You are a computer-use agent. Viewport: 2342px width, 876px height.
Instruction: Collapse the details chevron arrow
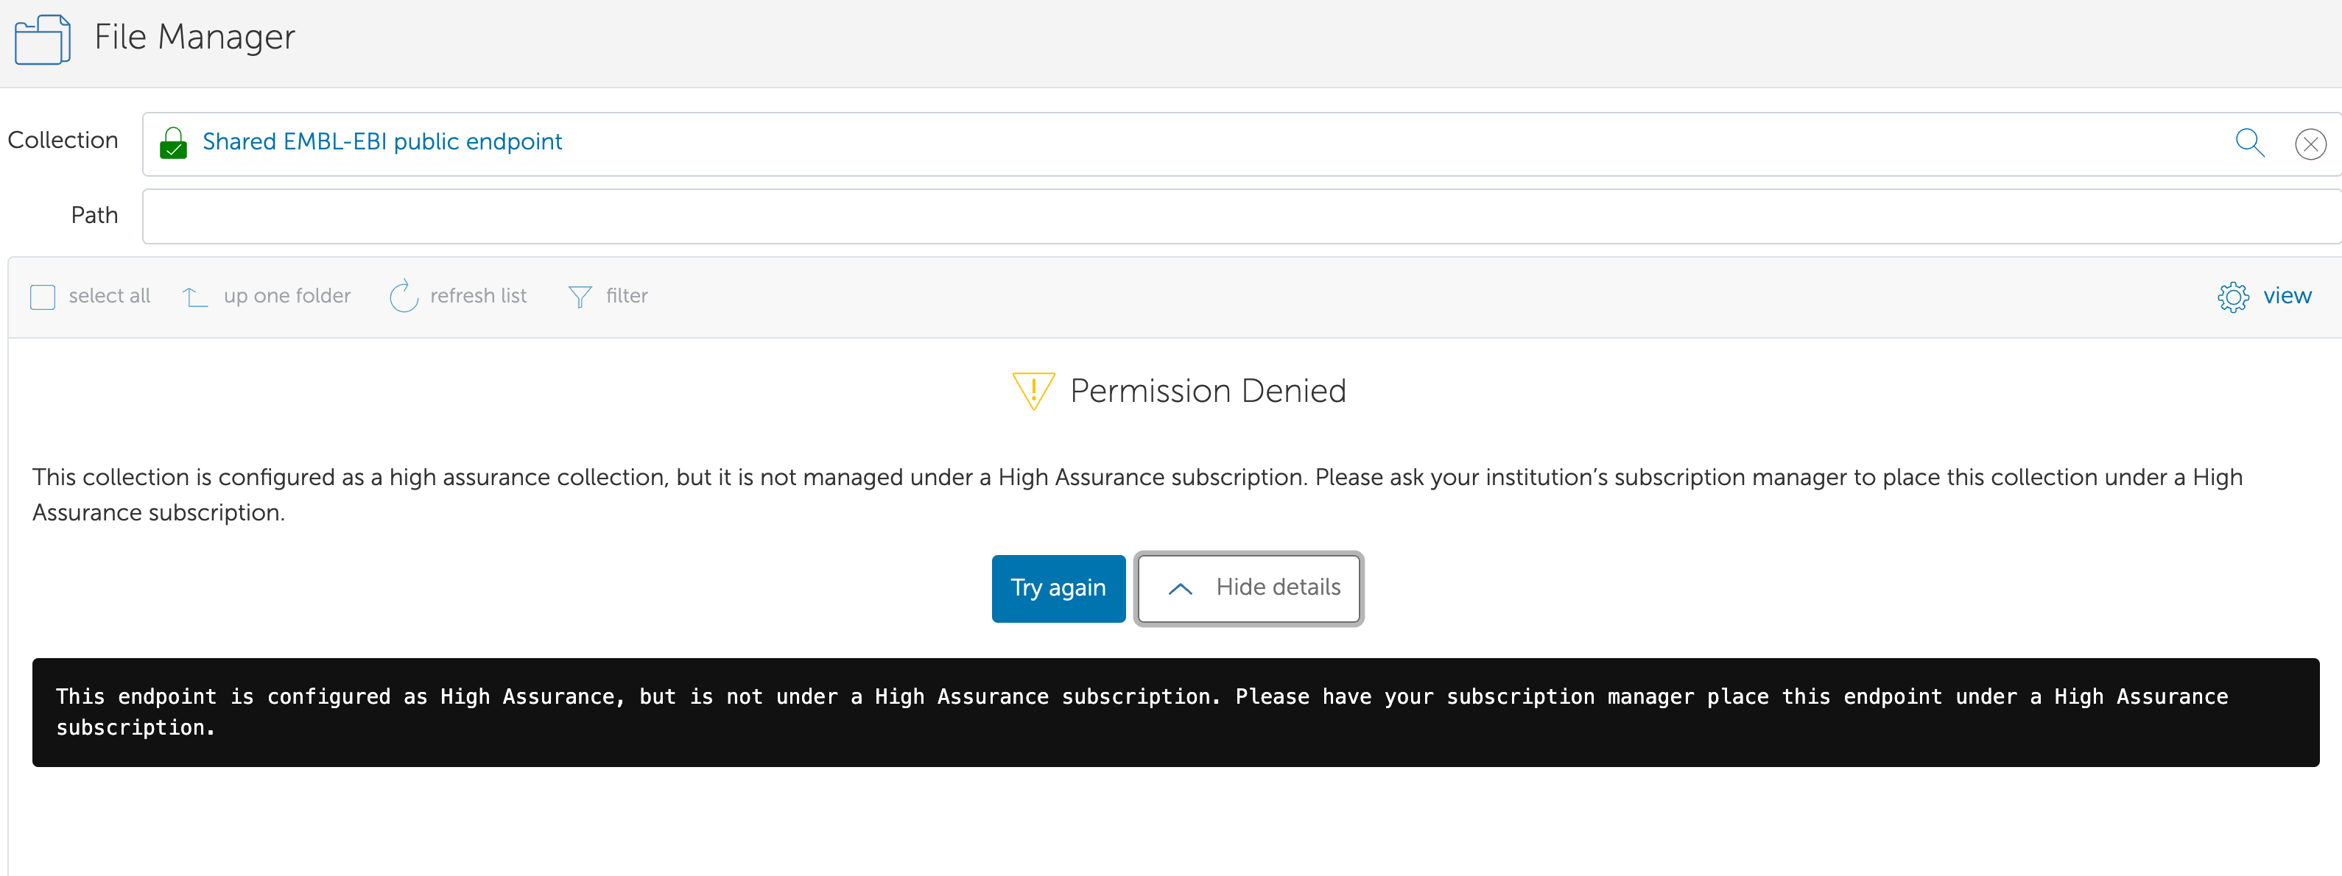tap(1179, 589)
